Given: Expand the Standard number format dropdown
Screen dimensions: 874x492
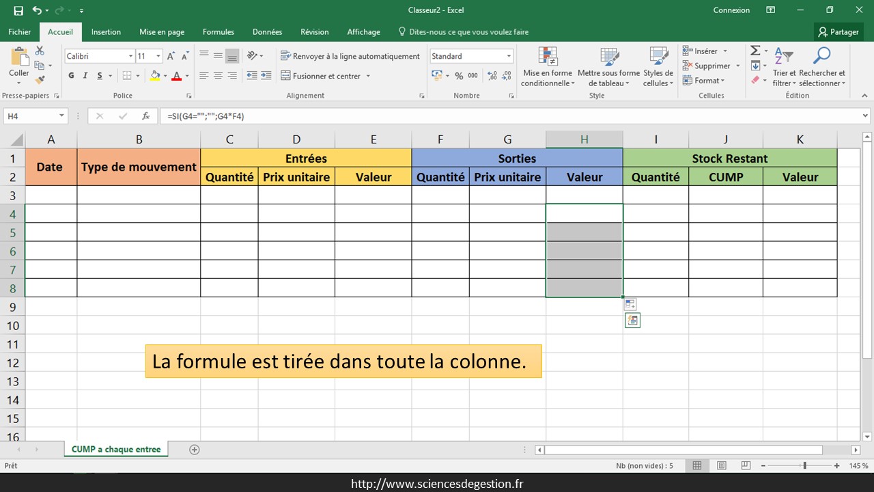Looking at the screenshot, I should 509,57.
